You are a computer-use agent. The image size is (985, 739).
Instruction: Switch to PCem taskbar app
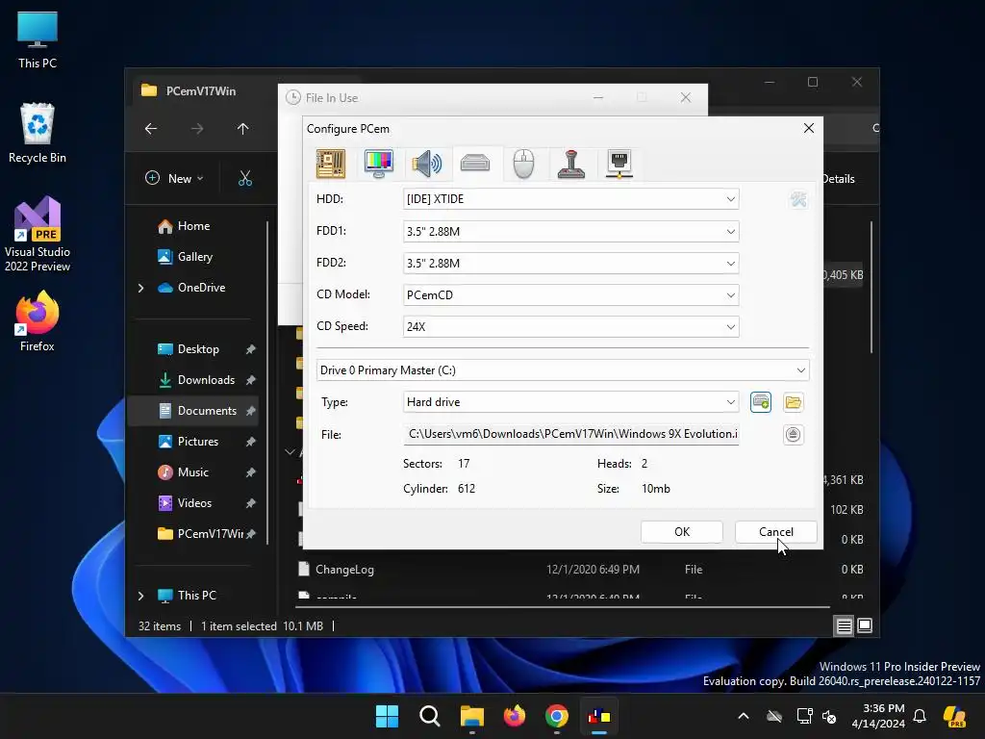coord(599,716)
